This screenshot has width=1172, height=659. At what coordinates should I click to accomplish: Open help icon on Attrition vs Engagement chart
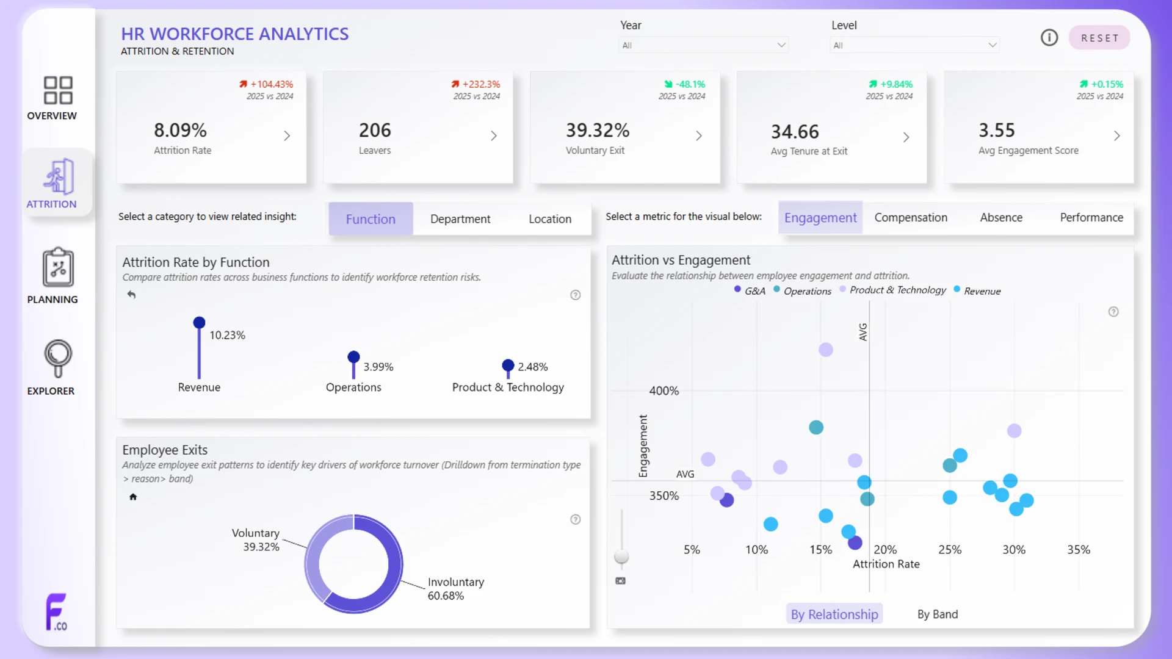pyautogui.click(x=1113, y=312)
